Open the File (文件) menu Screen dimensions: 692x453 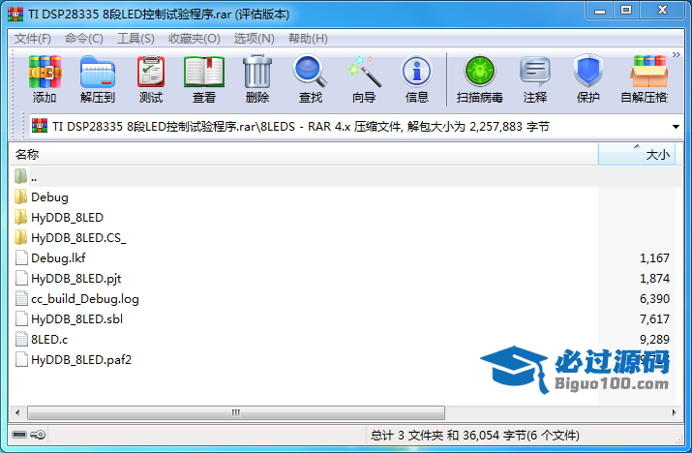pyautogui.click(x=33, y=39)
